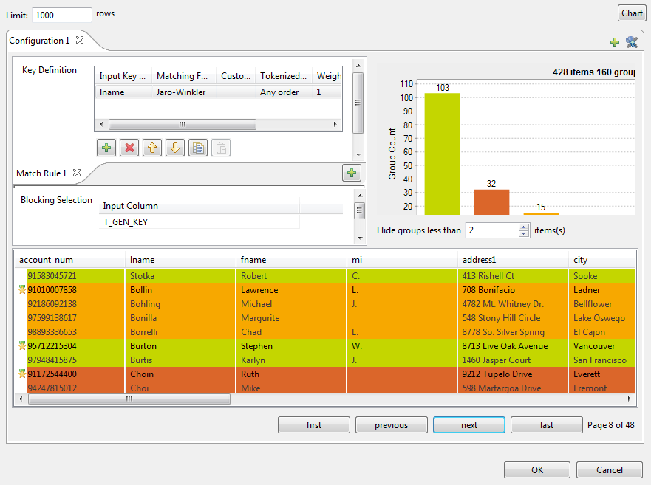This screenshot has width=651, height=485.
Task: Copy the selected key definition
Action: tap(198, 148)
